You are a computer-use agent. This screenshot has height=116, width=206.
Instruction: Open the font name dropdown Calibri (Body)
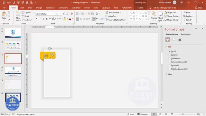pos(54,14)
